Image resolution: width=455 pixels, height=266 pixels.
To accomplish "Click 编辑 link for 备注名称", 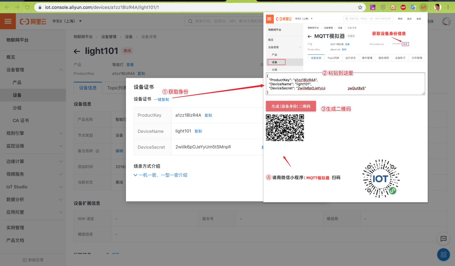I will pos(119,151).
